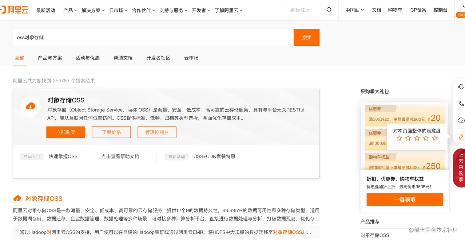
Task: Open the 文档 link in header
Action: coord(376,10)
